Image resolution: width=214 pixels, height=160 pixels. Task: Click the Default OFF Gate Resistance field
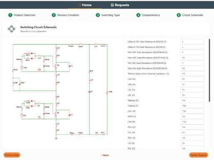(192, 42)
